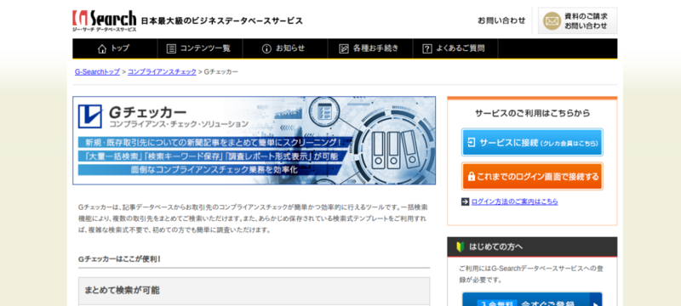681x306 pixels.
Task: Click the はじめての方へ panel header
Action: click(532, 247)
